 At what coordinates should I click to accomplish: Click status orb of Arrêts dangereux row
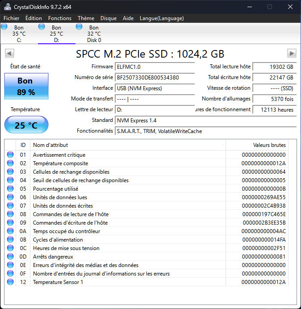10,256
